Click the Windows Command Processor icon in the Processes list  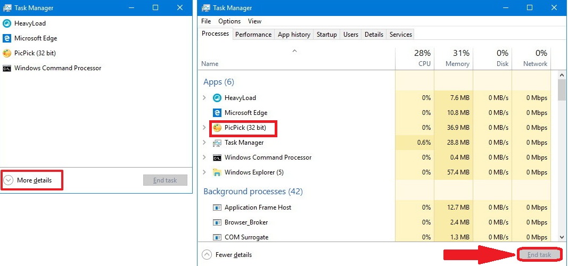[x=217, y=157]
